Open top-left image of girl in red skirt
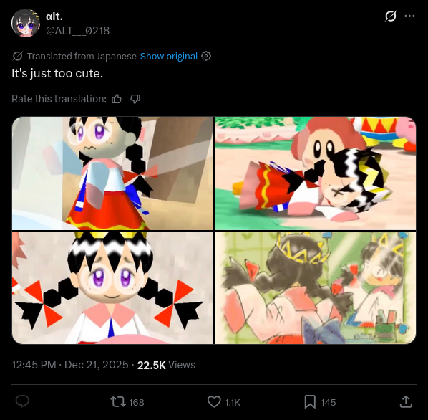Viewport: 428px width, 420px height. pyautogui.click(x=113, y=173)
